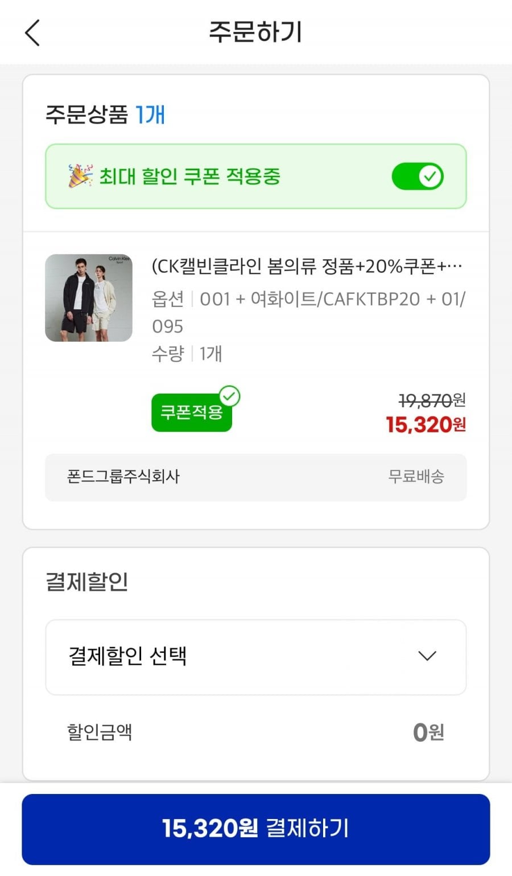The height and width of the screenshot is (876, 512).
Task: Click the 무료배송 shipping label
Action: click(x=416, y=476)
